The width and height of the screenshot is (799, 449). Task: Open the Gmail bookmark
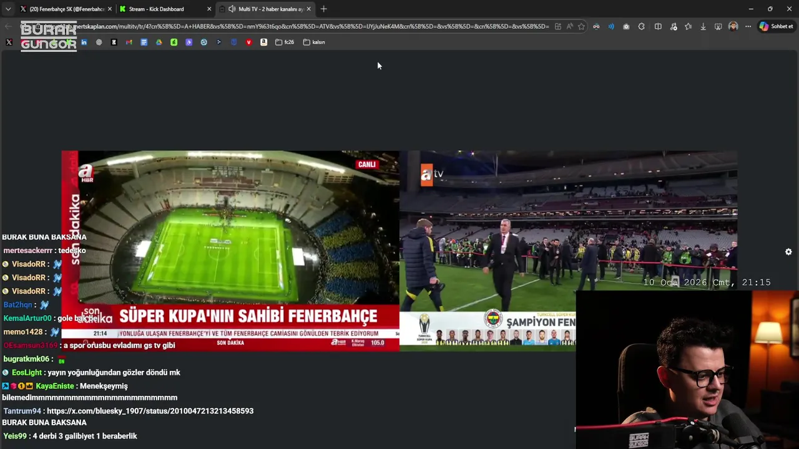click(x=129, y=42)
